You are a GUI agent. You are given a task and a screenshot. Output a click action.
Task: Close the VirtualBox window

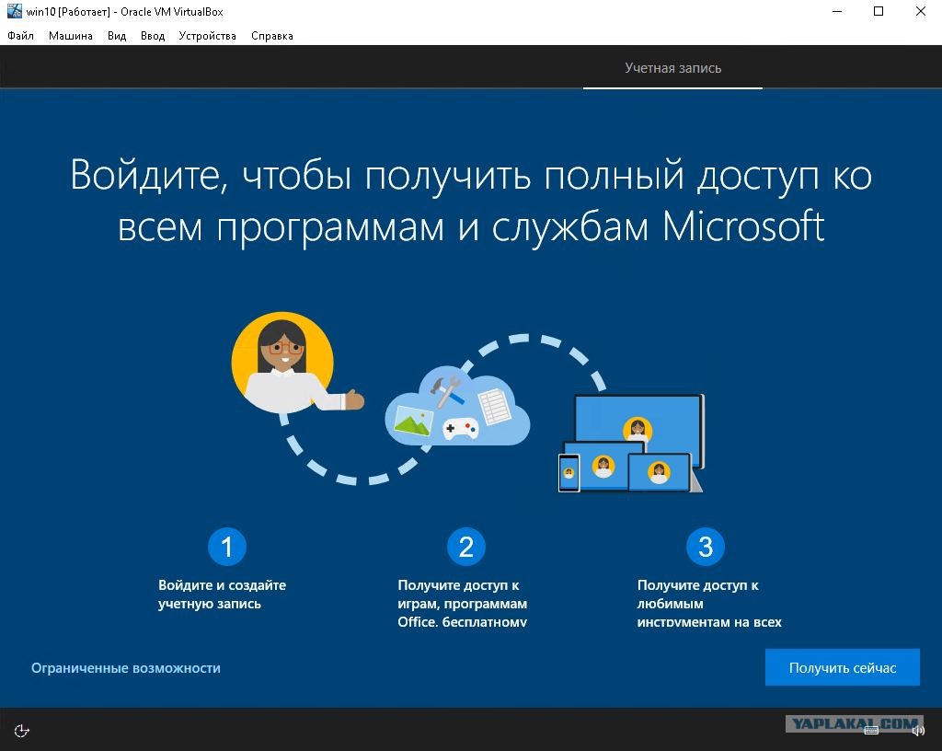point(920,11)
